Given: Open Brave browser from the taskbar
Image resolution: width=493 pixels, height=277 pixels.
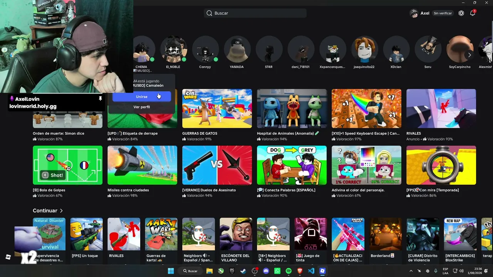Looking at the screenshot, I should click(300, 271).
